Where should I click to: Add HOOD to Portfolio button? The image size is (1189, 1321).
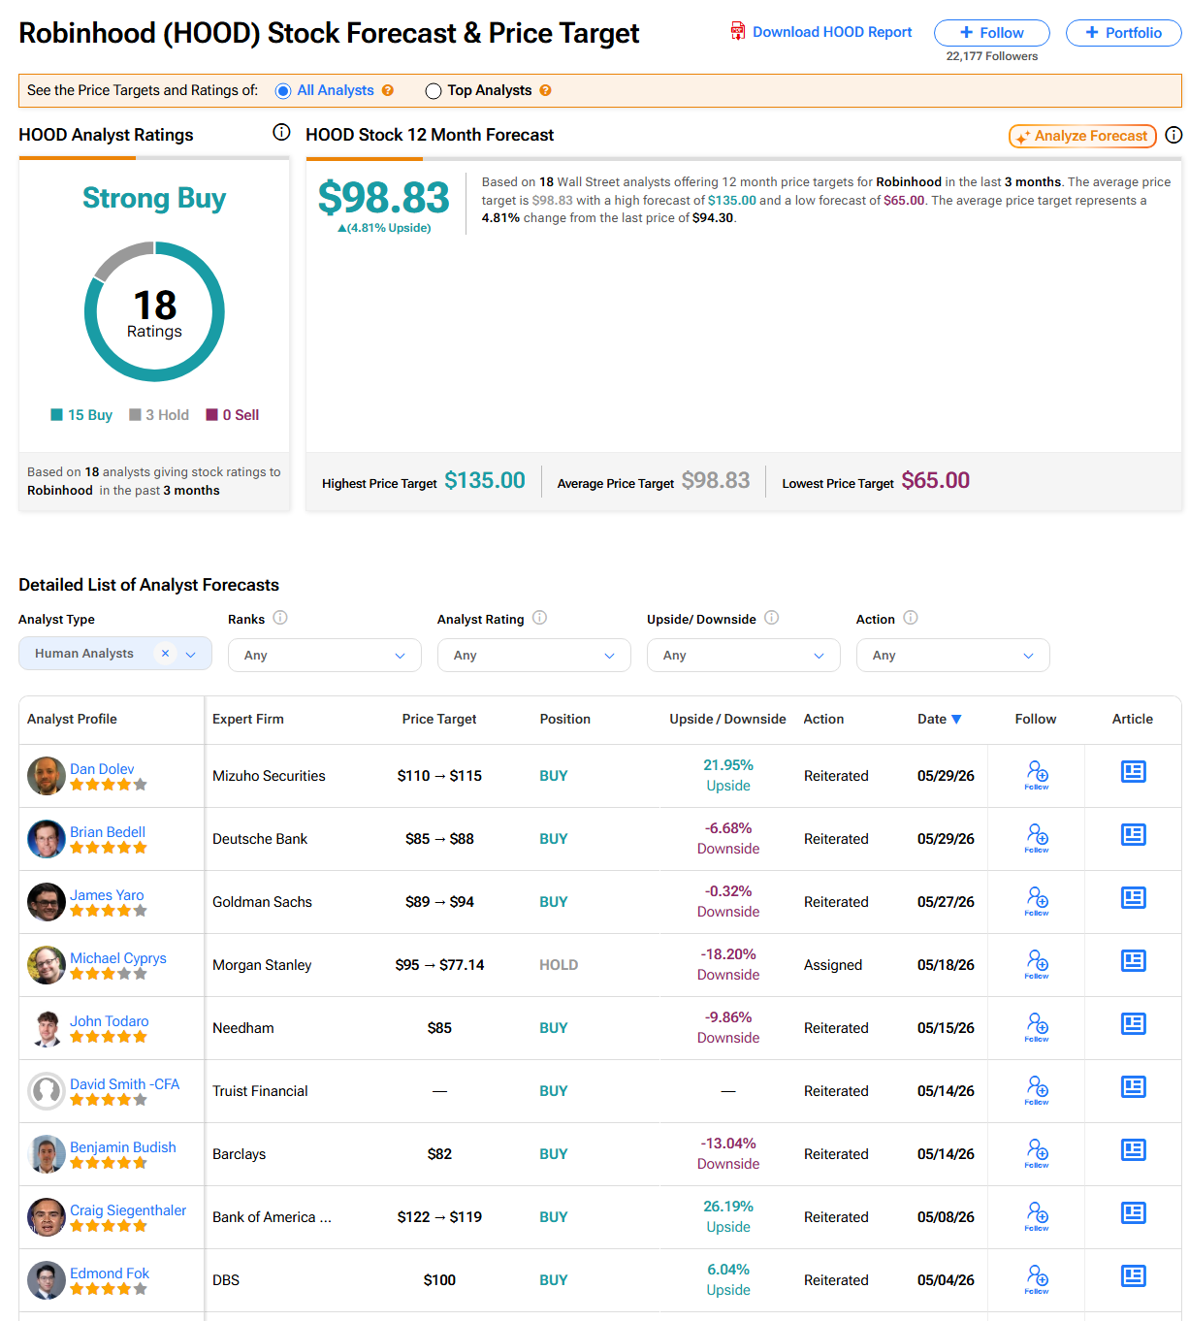1124,33
